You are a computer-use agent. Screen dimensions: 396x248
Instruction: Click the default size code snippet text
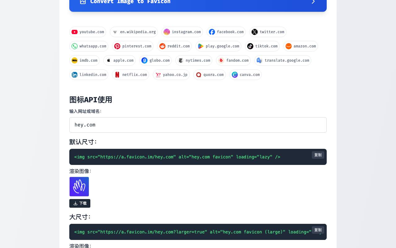[x=177, y=157]
